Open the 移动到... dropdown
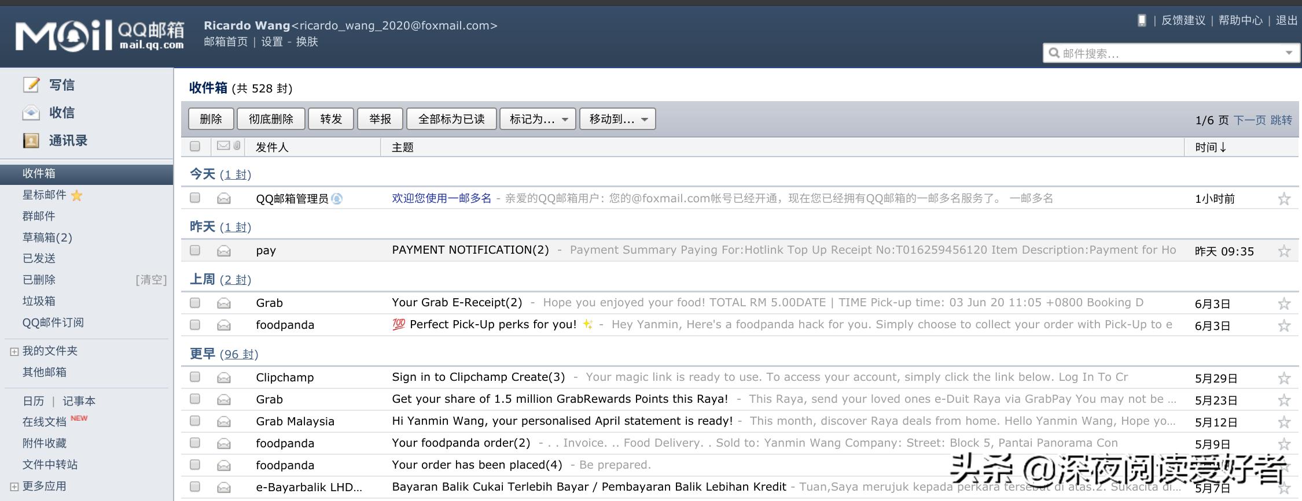This screenshot has height=501, width=1302. (617, 119)
